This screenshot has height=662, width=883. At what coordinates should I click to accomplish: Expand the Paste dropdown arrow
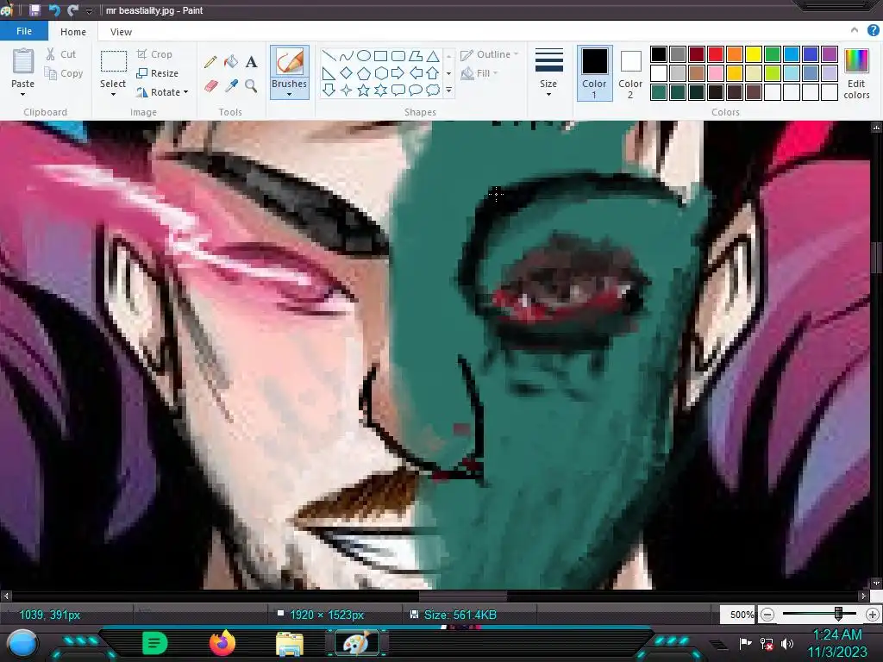[x=23, y=95]
